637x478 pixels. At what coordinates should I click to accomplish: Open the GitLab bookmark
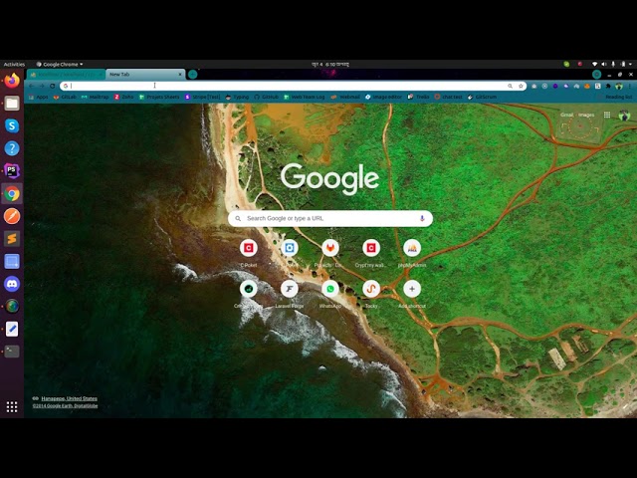tap(65, 97)
